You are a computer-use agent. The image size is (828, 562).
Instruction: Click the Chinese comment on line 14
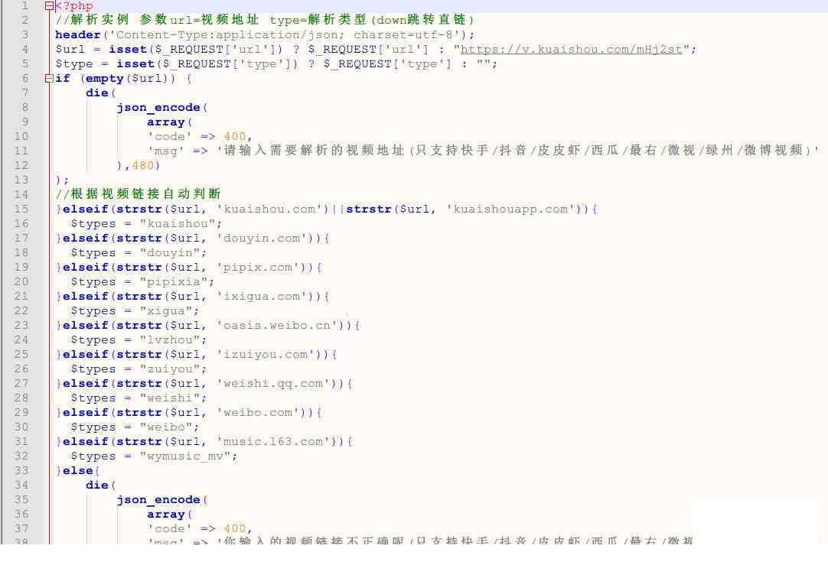pos(138,194)
